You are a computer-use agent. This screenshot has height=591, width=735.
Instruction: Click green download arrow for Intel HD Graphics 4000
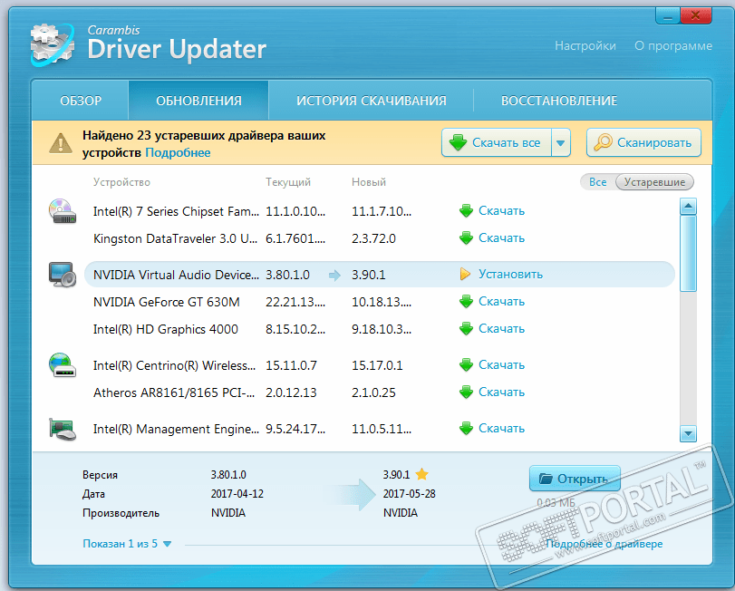[x=466, y=328]
